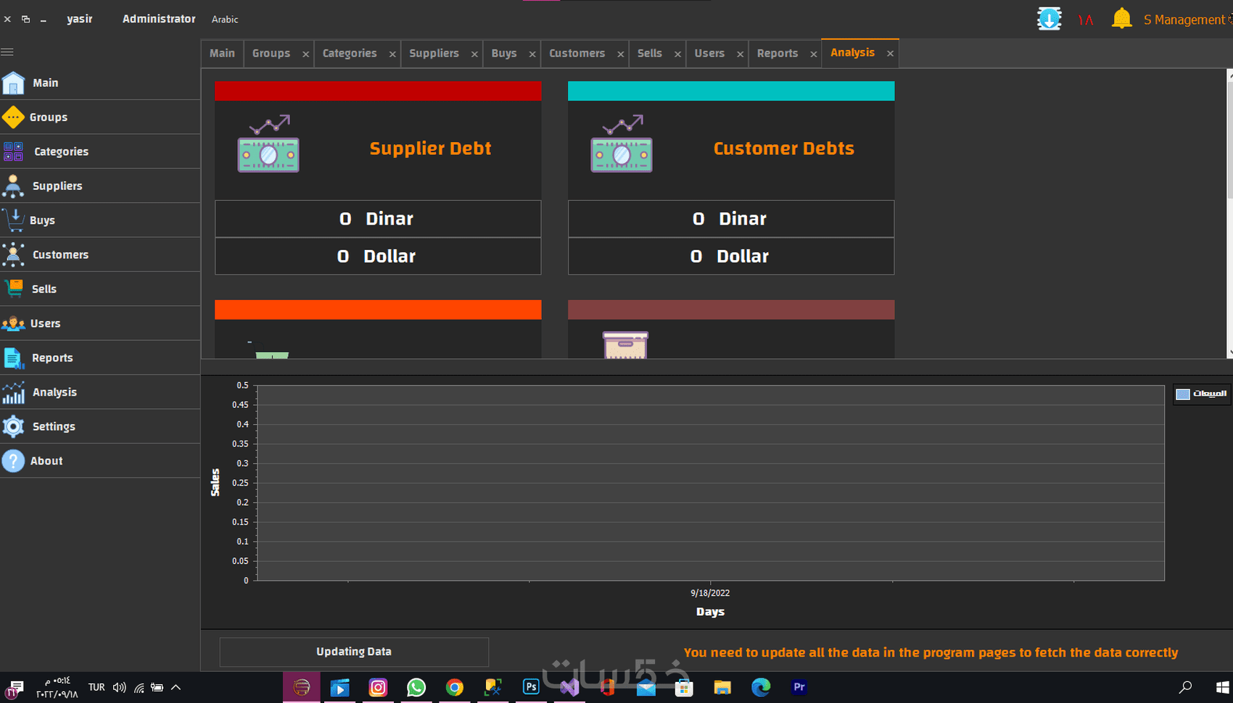Open the Main home icon in sidebar
The width and height of the screenshot is (1233, 703).
tap(13, 83)
